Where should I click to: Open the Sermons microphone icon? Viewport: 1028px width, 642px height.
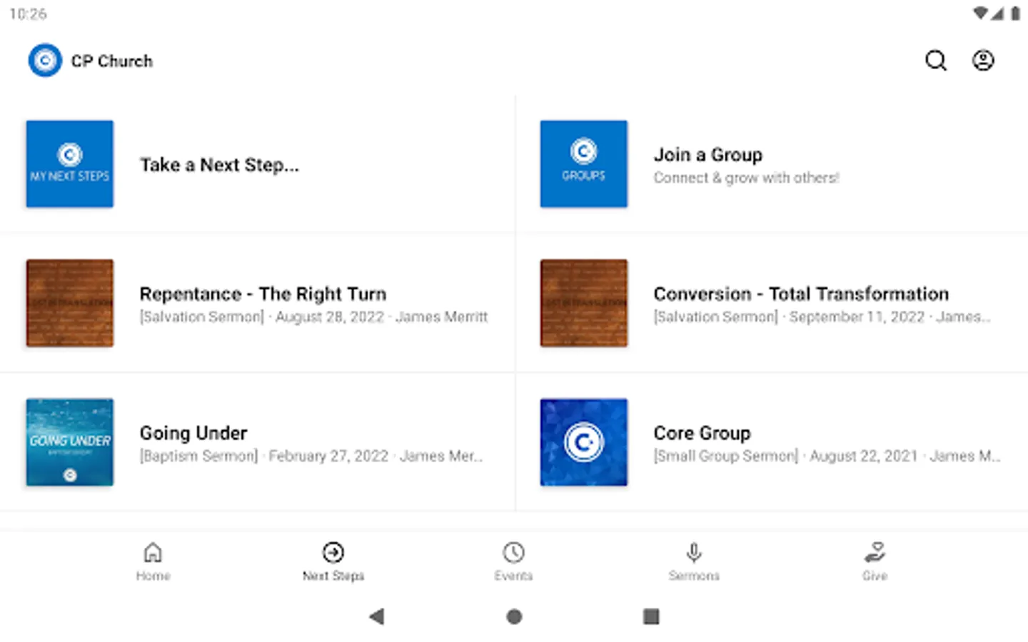coord(694,553)
